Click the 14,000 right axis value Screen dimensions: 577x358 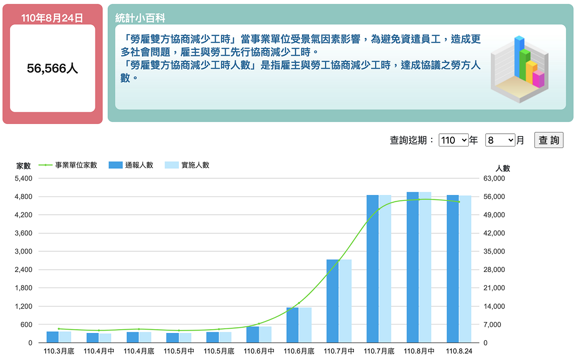494,306
